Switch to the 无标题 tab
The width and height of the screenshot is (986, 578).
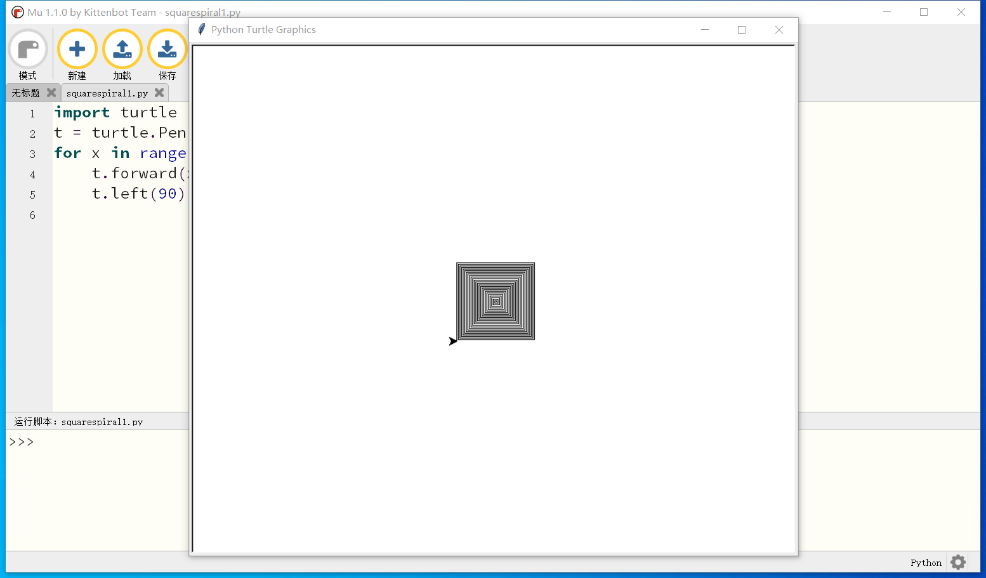[x=25, y=93]
